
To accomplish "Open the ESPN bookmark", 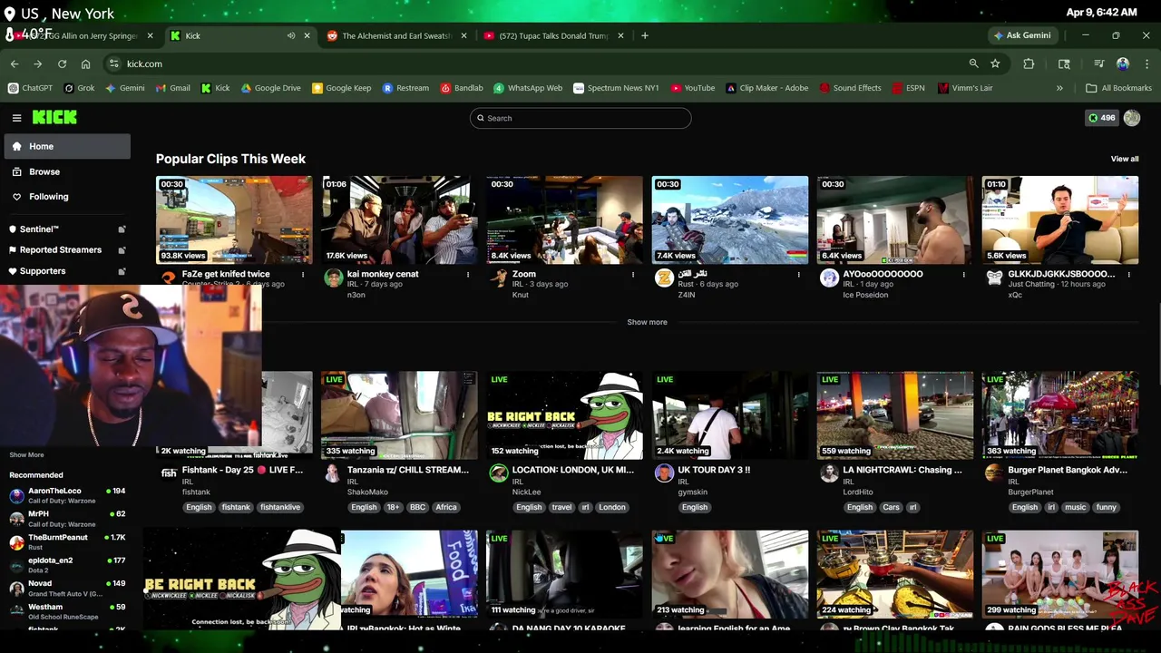I will tap(908, 88).
